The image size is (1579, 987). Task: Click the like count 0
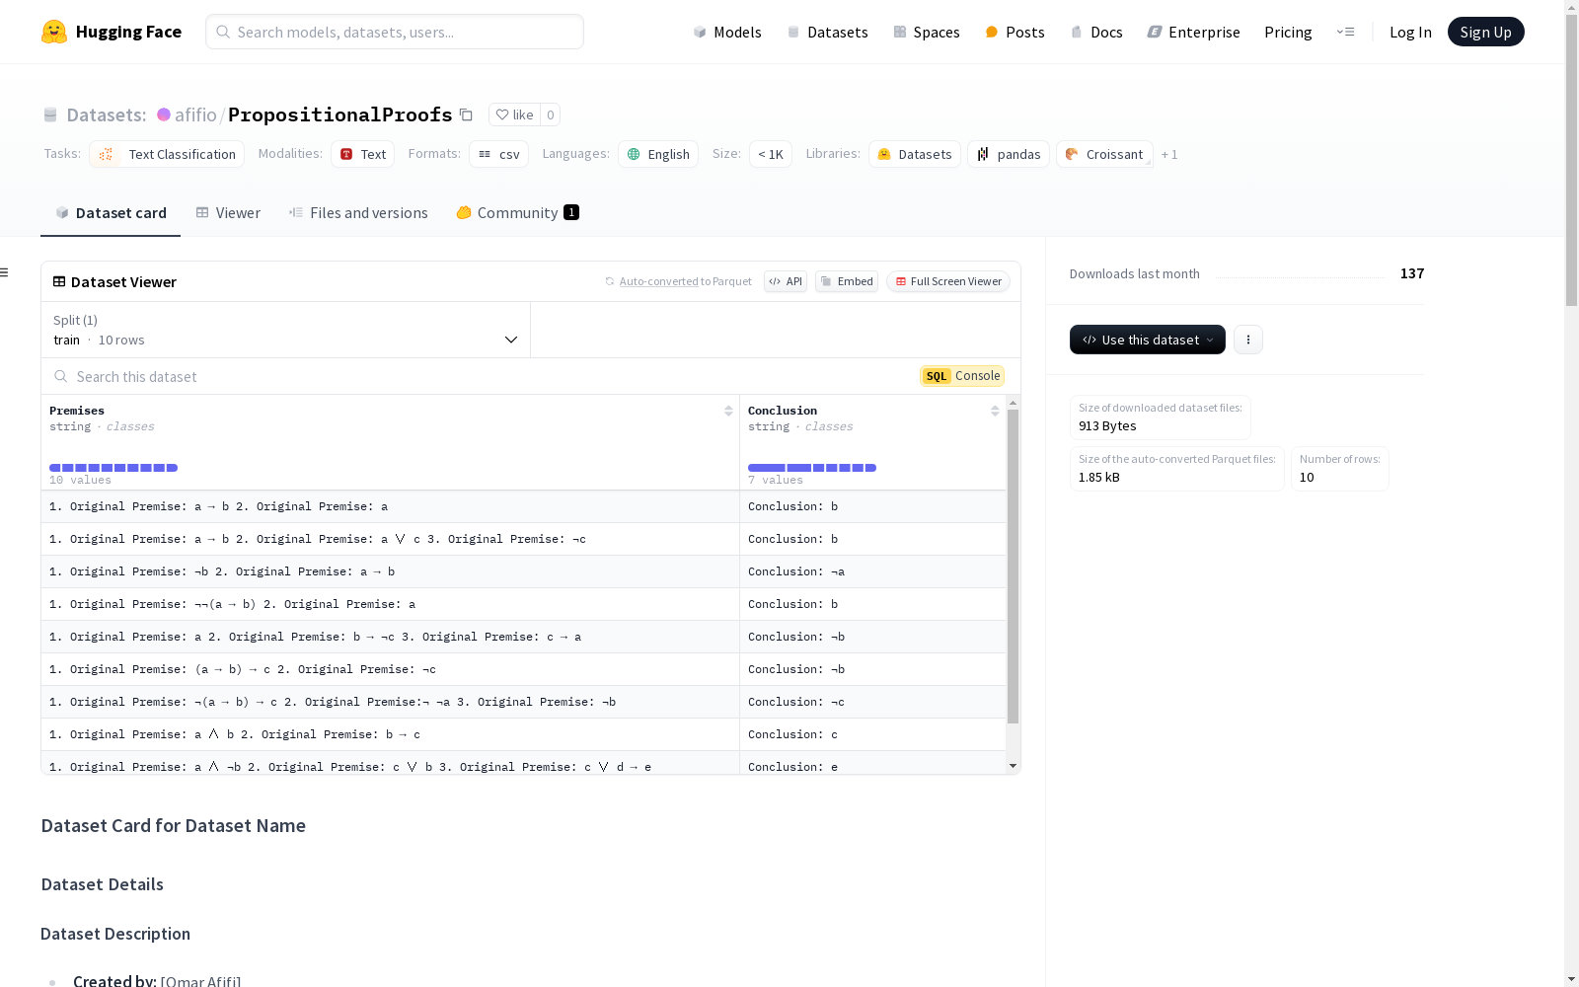[x=551, y=114]
